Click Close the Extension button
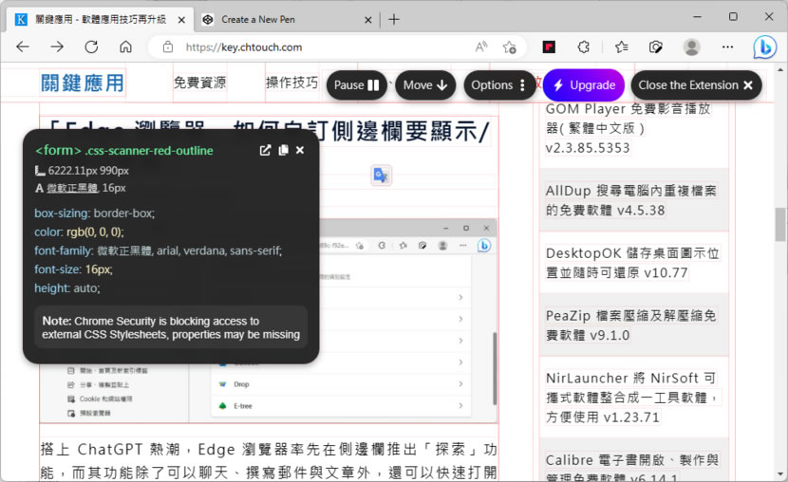The height and width of the screenshot is (482, 788). coord(696,85)
